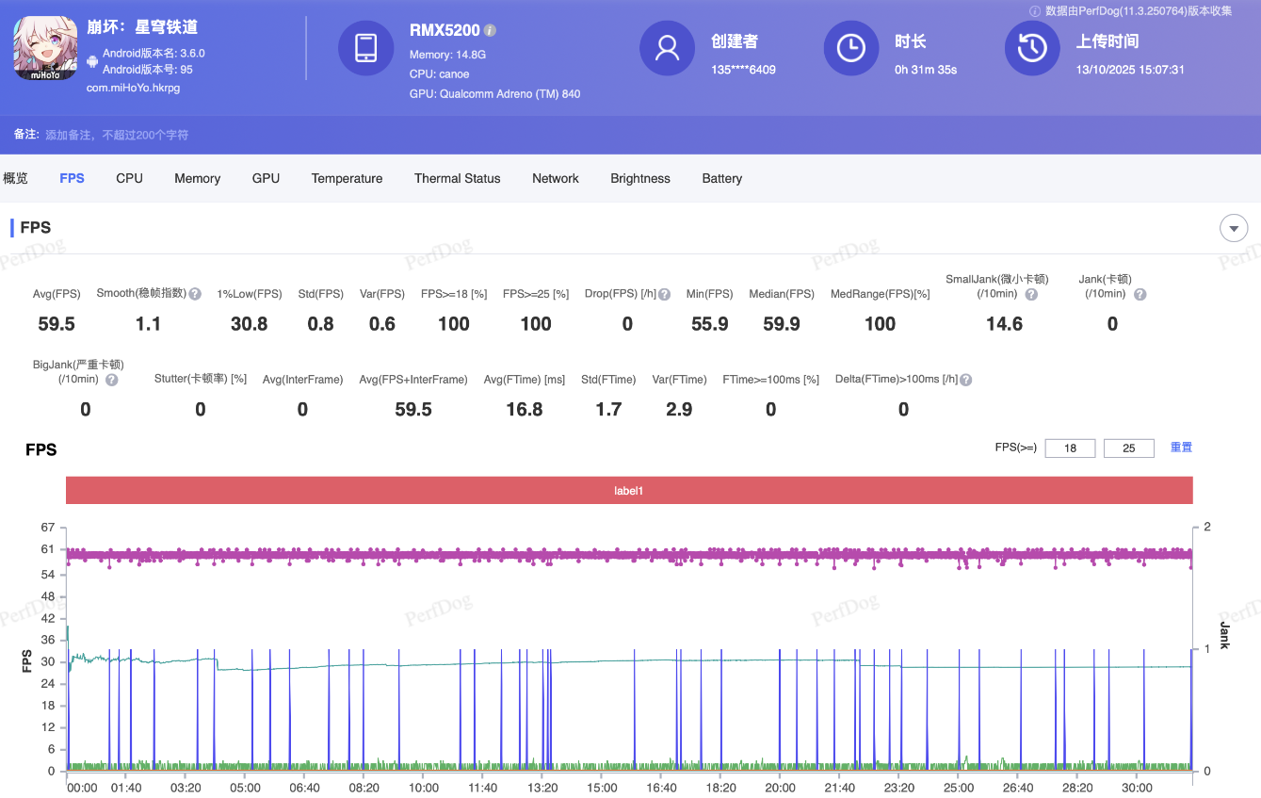This screenshot has width=1261, height=798.
Task: Go to the 概览 overview tab
Action: pos(16,178)
